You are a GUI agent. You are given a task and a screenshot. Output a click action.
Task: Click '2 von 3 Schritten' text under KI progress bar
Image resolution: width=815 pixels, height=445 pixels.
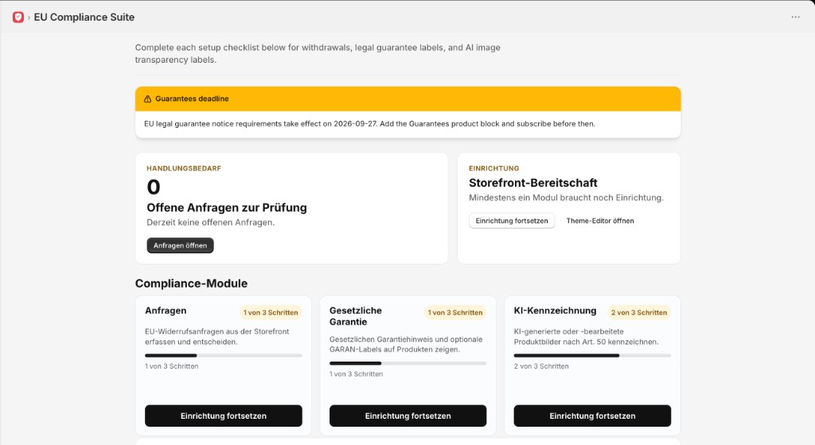541,366
